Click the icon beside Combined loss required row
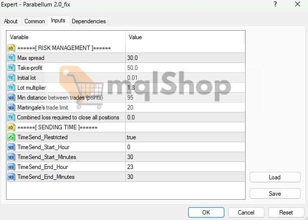 (11, 117)
